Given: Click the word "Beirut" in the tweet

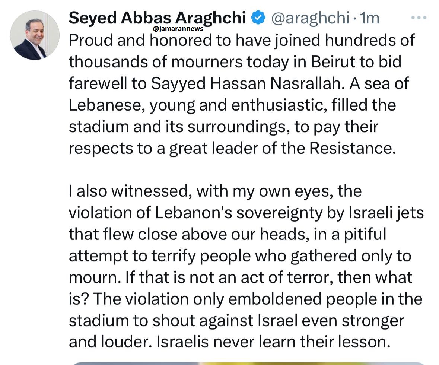Looking at the screenshot, I should click(x=334, y=62).
